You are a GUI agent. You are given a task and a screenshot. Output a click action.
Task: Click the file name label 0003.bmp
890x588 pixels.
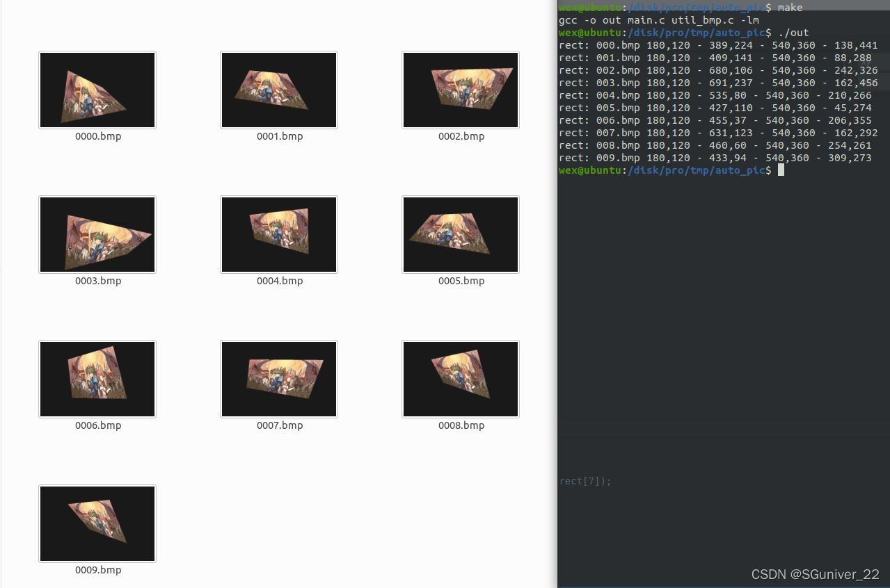98,281
